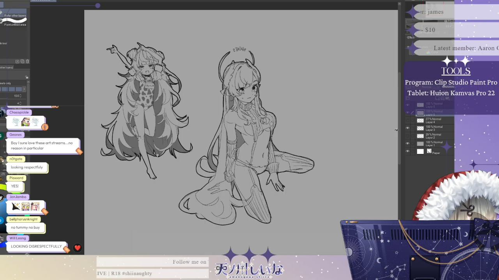Image resolution: width=499 pixels, height=280 pixels.
Task: Click username Ploxxord in chat
Action: (x=16, y=178)
